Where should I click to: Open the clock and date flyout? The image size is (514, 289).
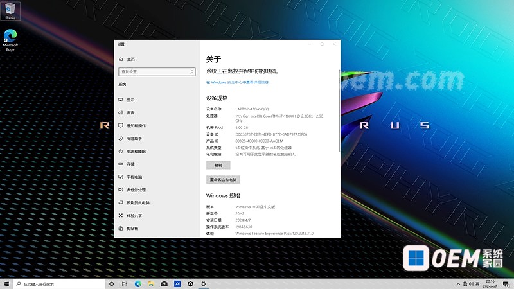coord(490,284)
